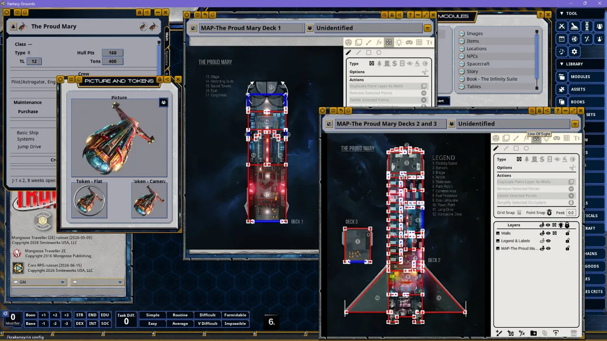Viewport: 607px width, 341px height.
Task: Open the empty dropdown beside GM
Action: point(97,282)
